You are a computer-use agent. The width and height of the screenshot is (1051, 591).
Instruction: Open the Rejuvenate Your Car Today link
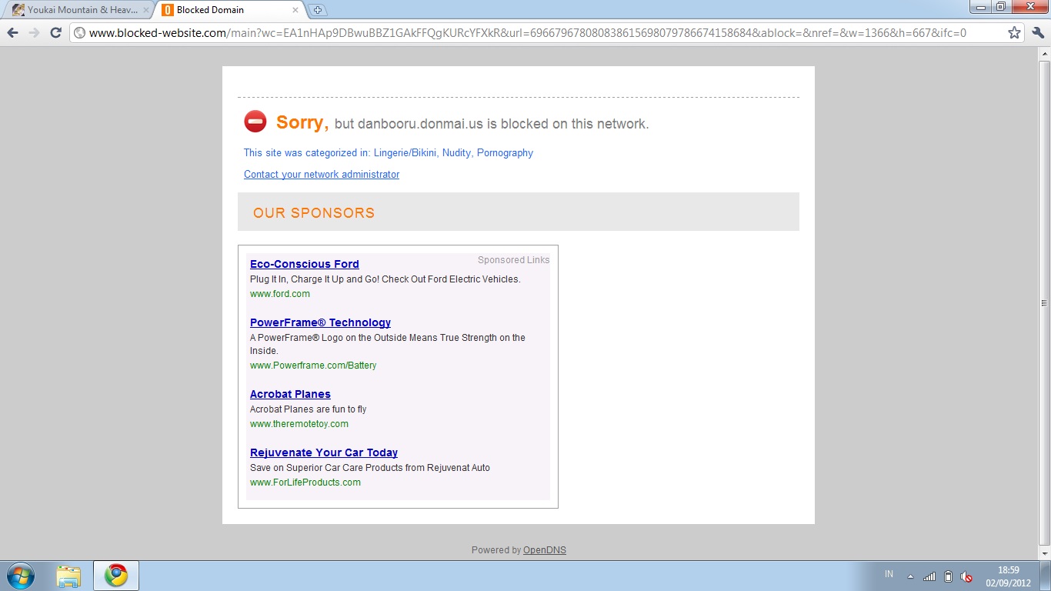coord(324,452)
